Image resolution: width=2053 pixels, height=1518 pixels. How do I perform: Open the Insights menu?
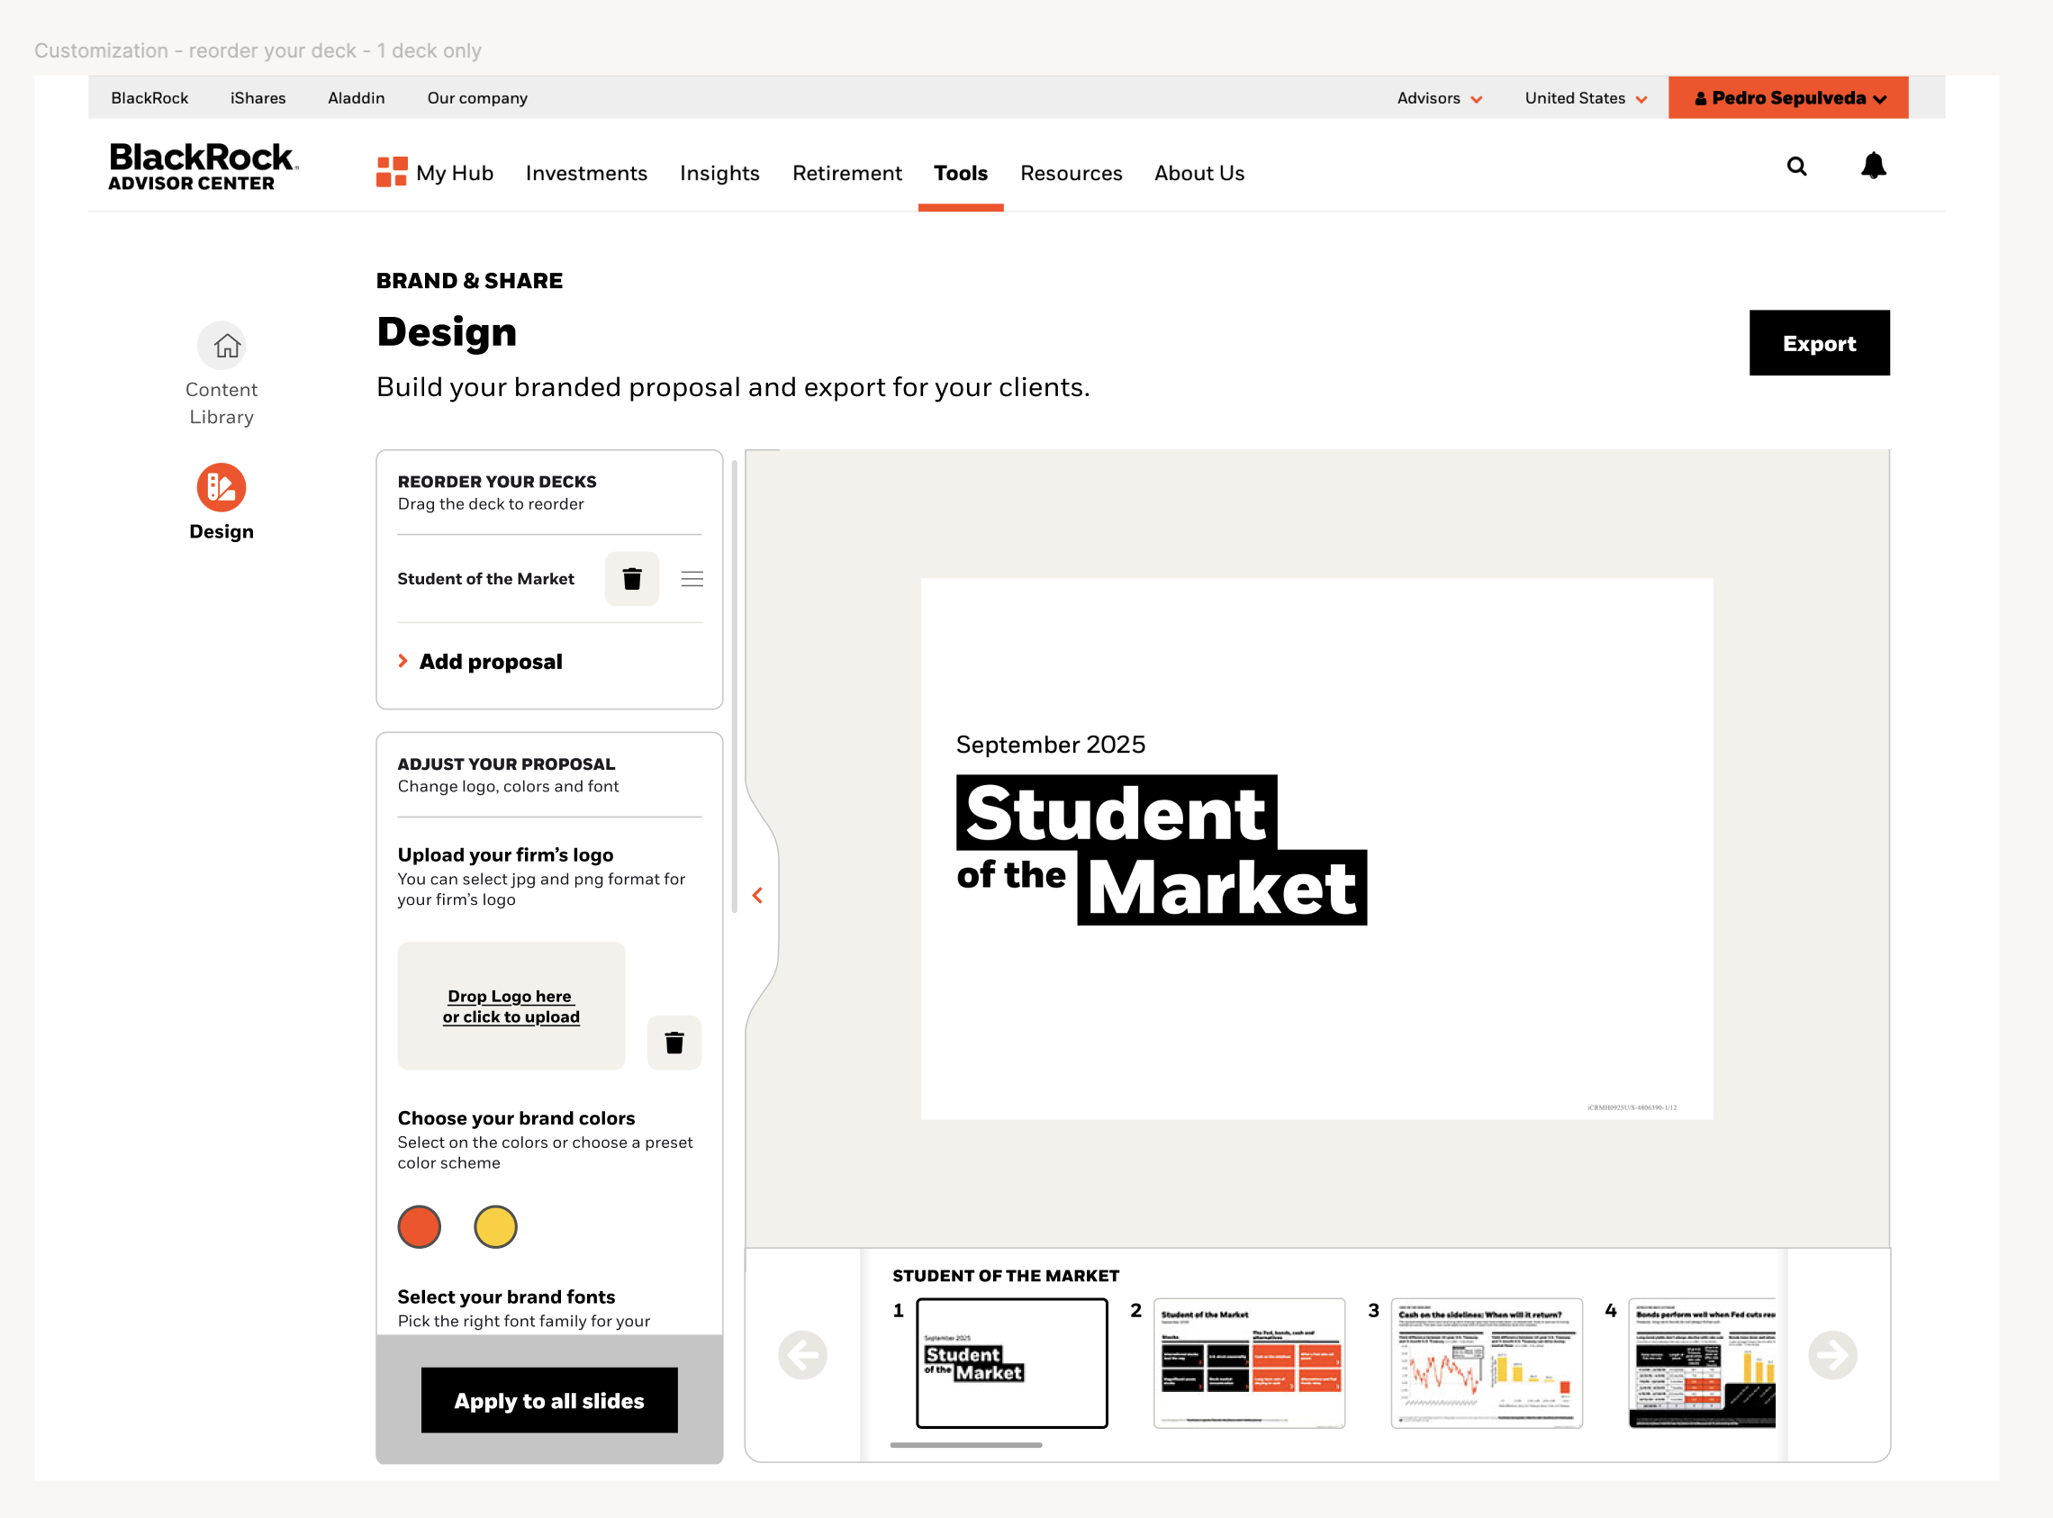719,173
